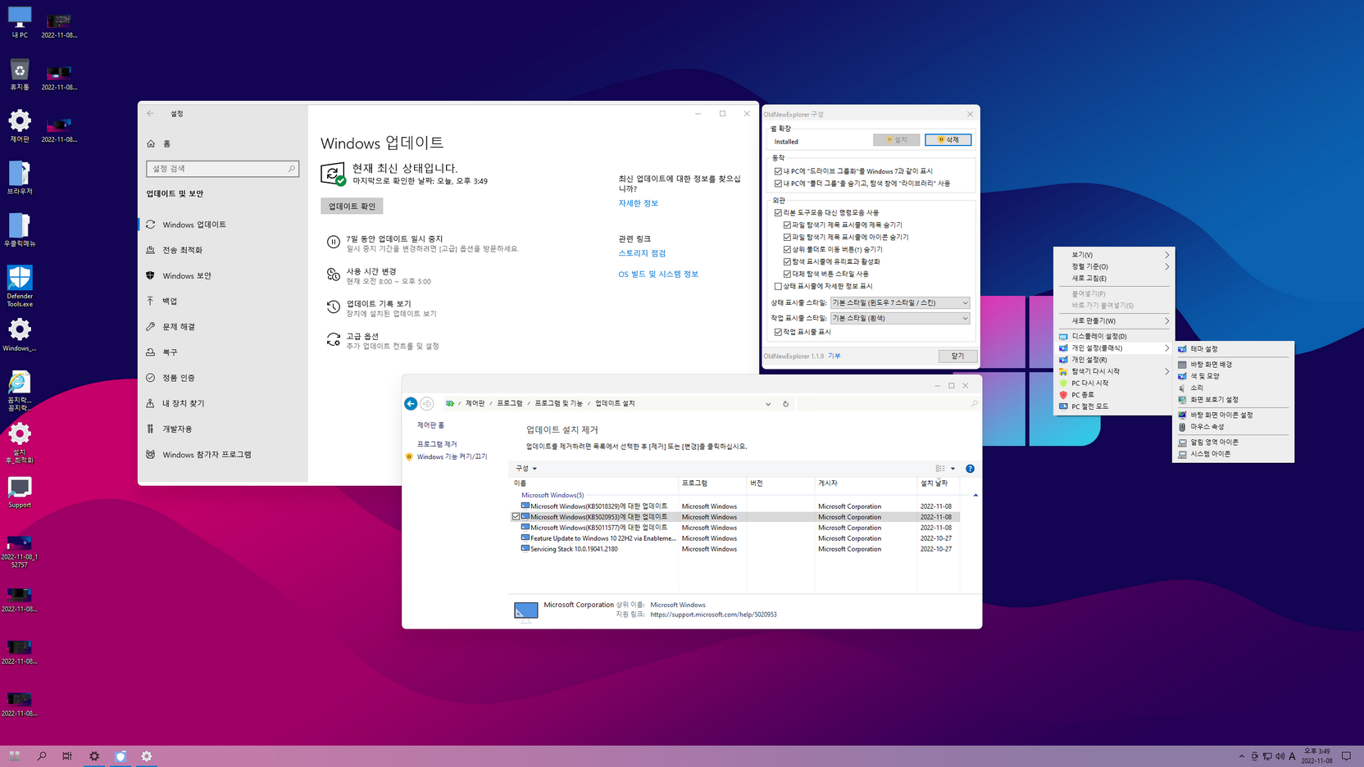Click the 업데이트 확인 button
Screen dimensions: 1364x767
pos(352,206)
